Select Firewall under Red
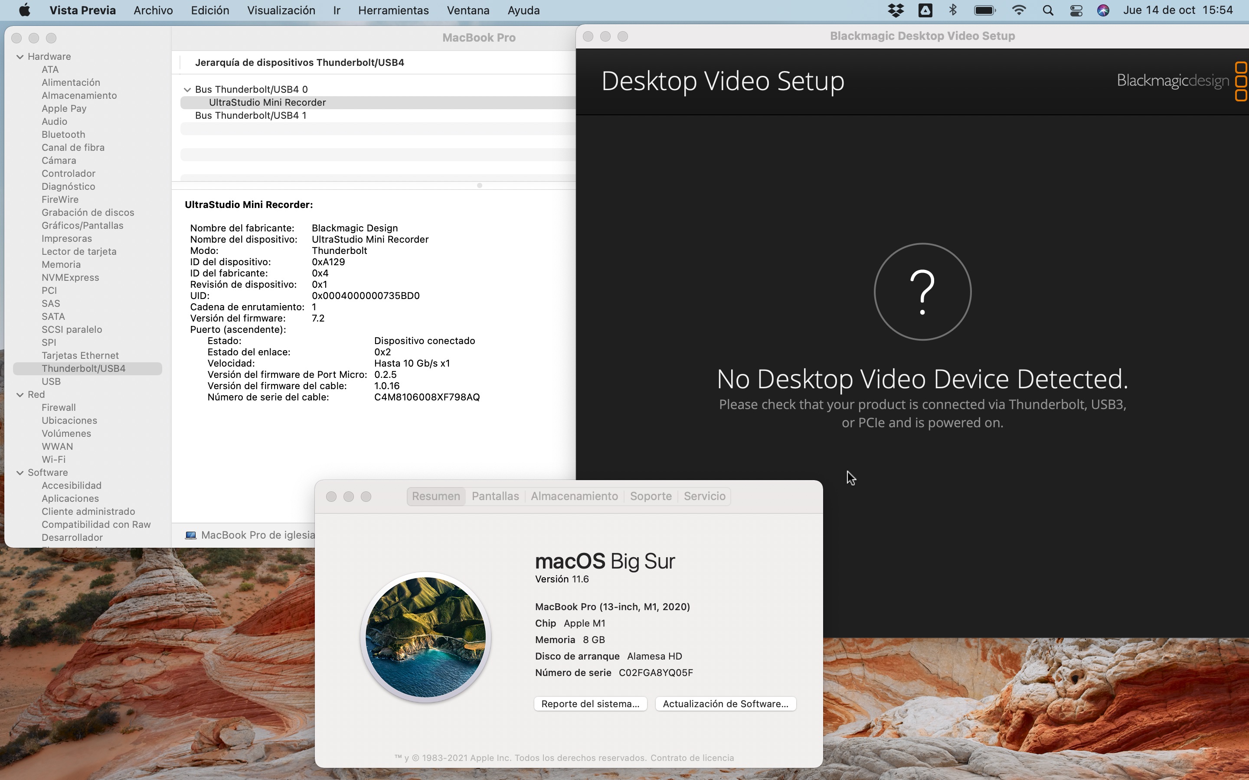The width and height of the screenshot is (1249, 780). tap(59, 407)
